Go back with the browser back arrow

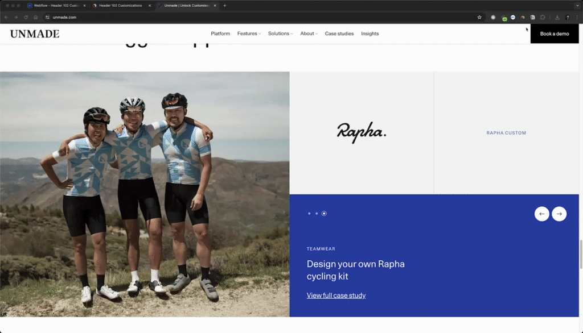(6, 17)
